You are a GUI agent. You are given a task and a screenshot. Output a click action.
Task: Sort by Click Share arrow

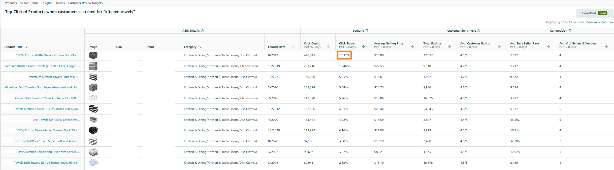pos(363,46)
